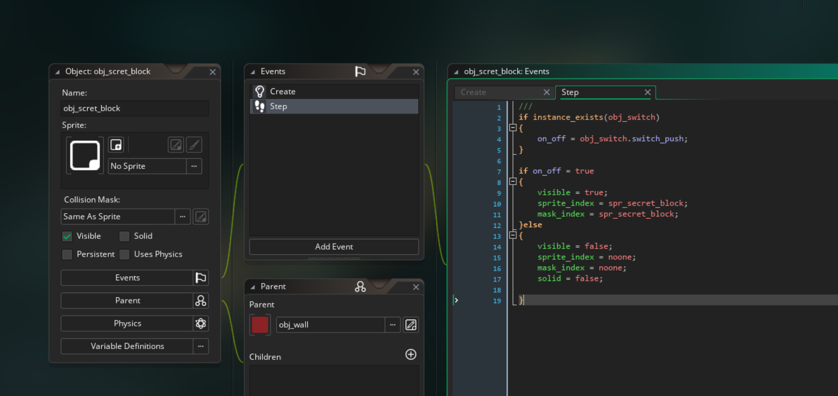Click the parent hierarchy icon beside Parent button
Image resolution: width=838 pixels, height=396 pixels.
click(201, 300)
